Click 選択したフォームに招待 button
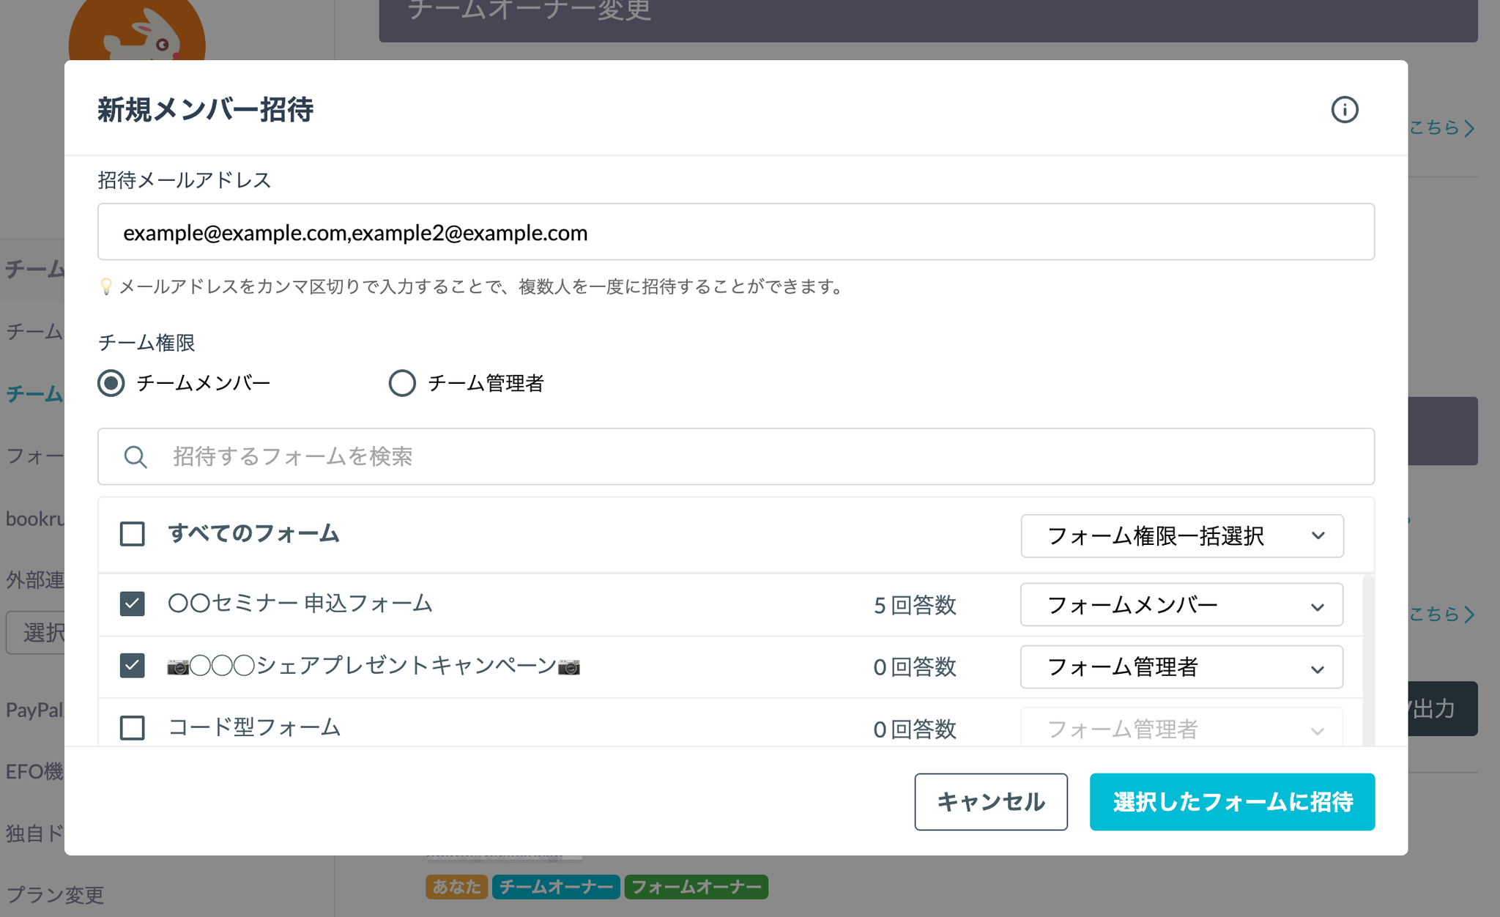Screen dimensions: 1500x917 [x=1232, y=802]
